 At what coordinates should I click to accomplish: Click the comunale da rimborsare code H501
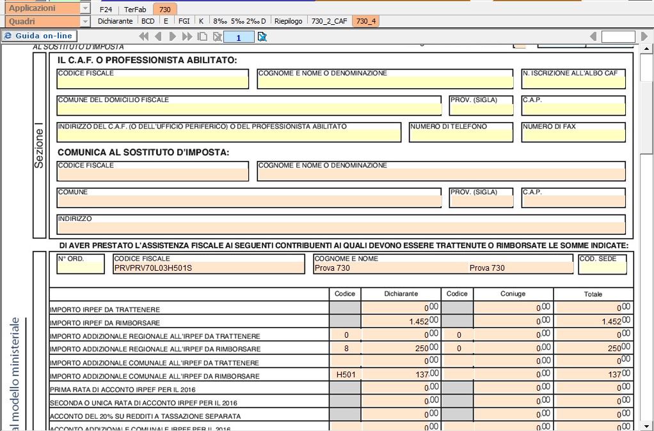[345, 374]
